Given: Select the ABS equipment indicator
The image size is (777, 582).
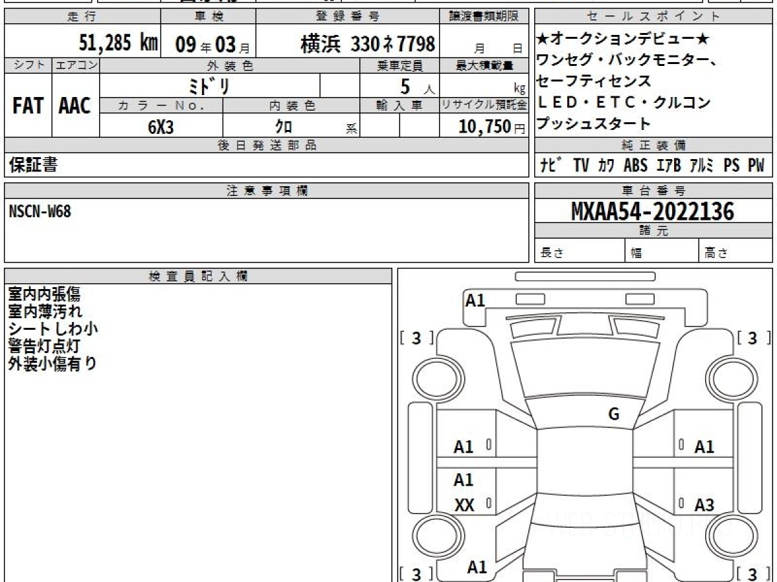Looking at the screenshot, I should coord(635,166).
